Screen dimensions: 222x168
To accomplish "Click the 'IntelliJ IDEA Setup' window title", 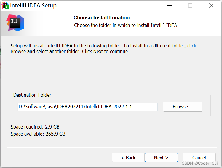I will click(x=33, y=6).
